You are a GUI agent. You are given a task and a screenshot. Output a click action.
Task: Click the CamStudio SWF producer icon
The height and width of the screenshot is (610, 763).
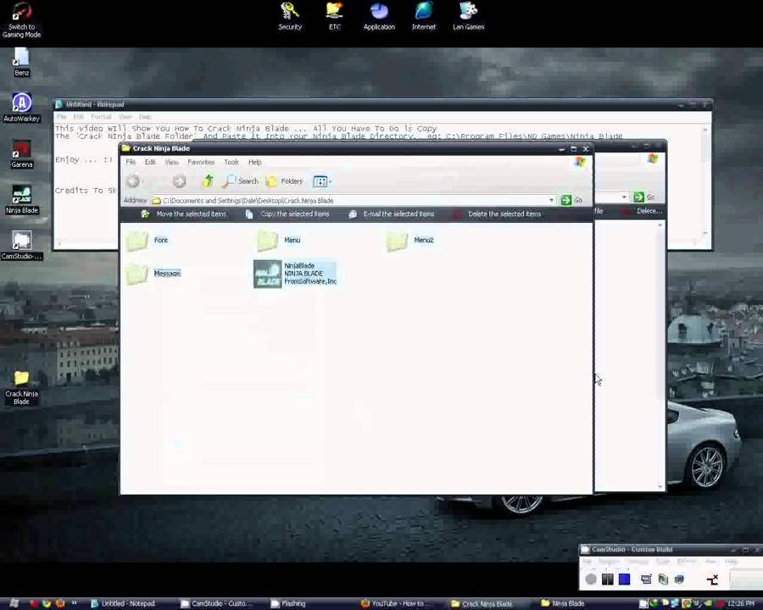tap(679, 579)
